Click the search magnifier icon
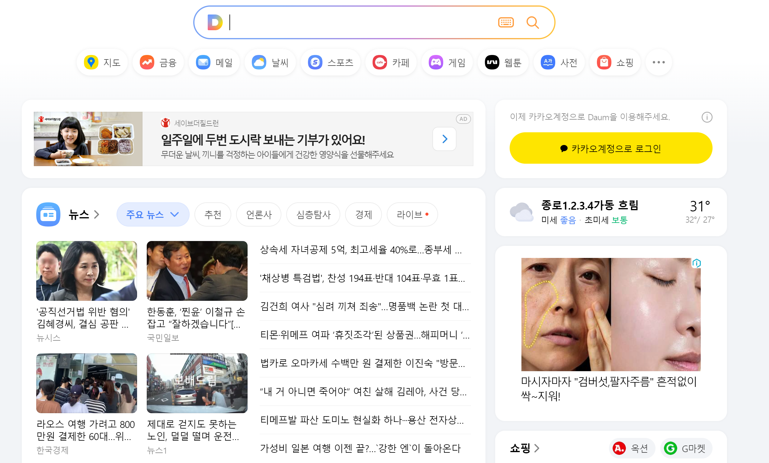The image size is (769, 463). (532, 22)
